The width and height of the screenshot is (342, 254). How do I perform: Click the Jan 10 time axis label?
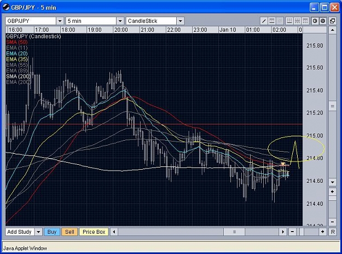tap(228, 30)
